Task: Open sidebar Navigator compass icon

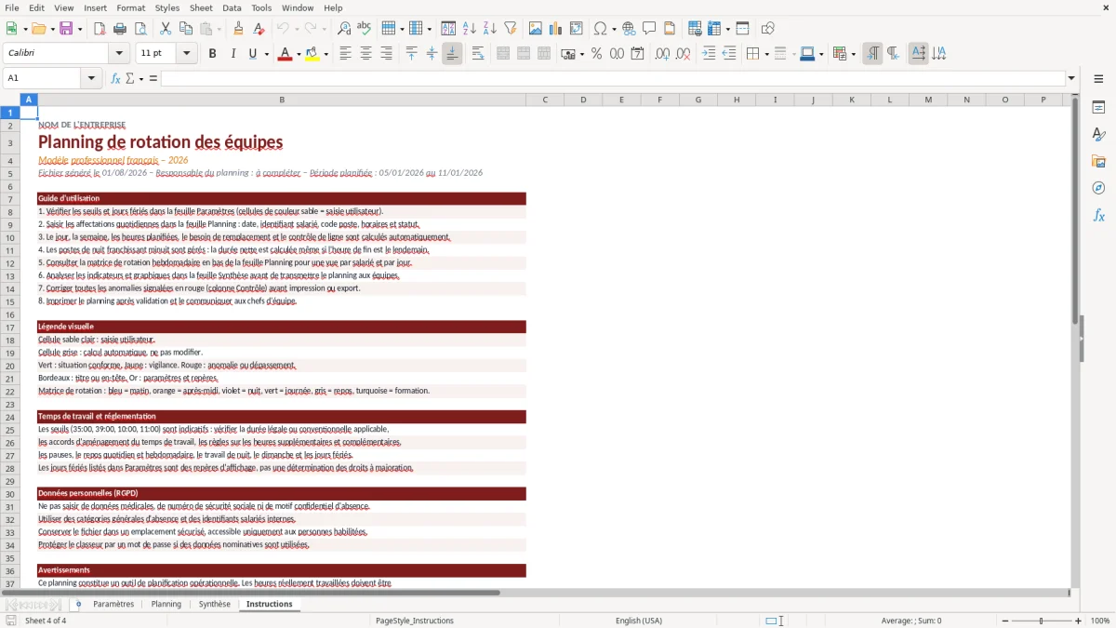Action: click(x=1098, y=188)
